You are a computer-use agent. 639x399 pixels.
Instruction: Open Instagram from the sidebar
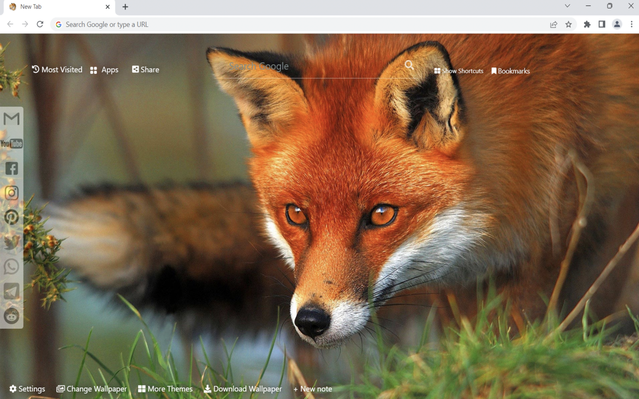click(x=11, y=193)
